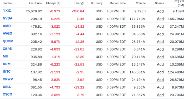This screenshot has width=184, height=99.
Task: Add shares for the MU row
Action: tap(160, 57)
